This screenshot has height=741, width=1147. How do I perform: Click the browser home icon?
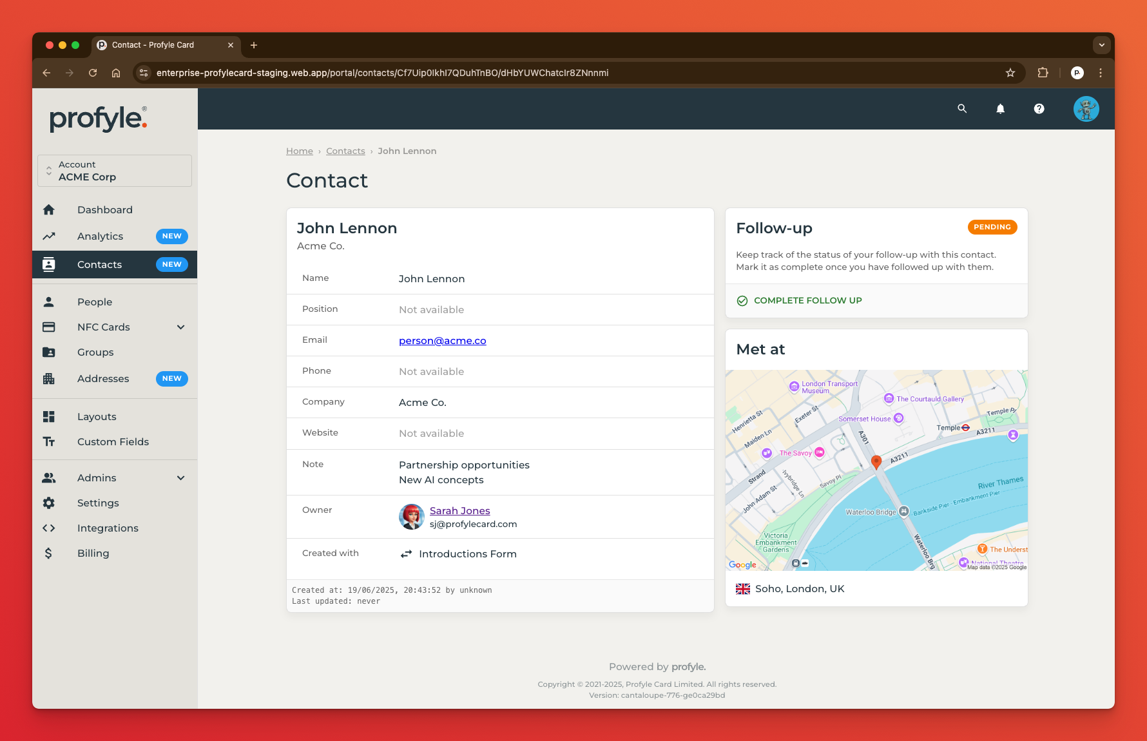(116, 73)
